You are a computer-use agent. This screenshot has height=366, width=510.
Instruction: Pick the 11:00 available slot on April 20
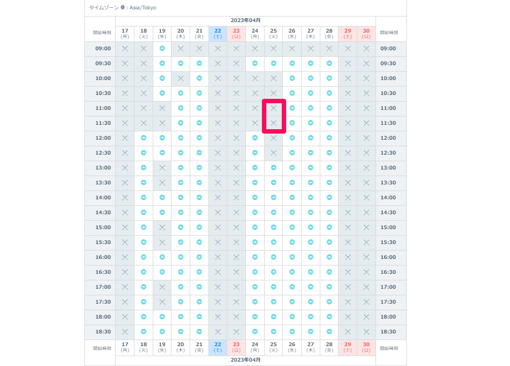180,108
